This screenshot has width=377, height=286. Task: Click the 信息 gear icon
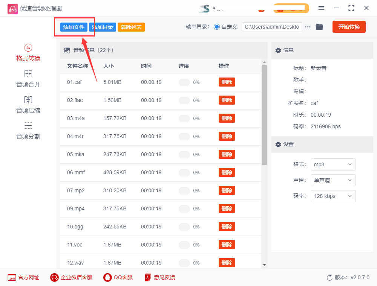(278, 50)
